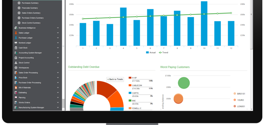This screenshot has width=265, height=125.
Task: Click the Purchase Ledger icon
Action: tap(16, 38)
